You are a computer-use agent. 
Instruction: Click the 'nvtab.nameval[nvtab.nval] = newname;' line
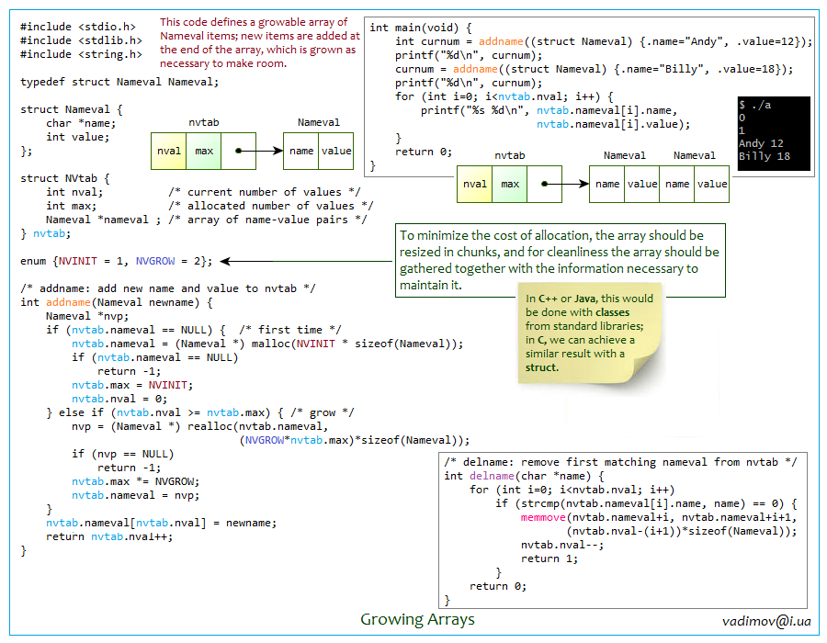point(162,523)
